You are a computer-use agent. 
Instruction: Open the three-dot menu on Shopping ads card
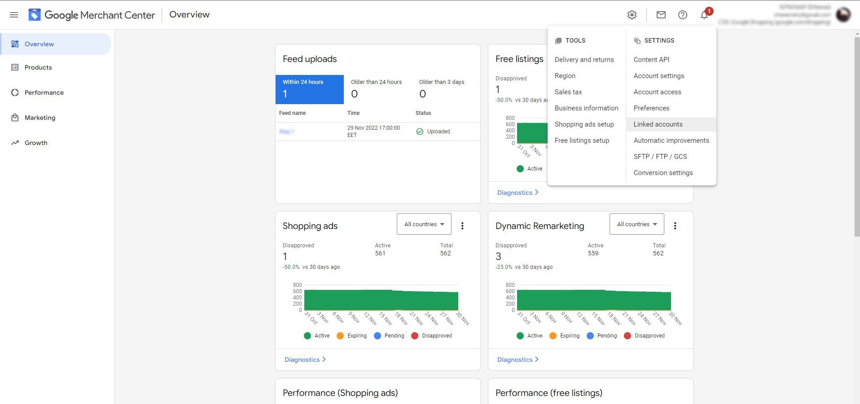(462, 226)
